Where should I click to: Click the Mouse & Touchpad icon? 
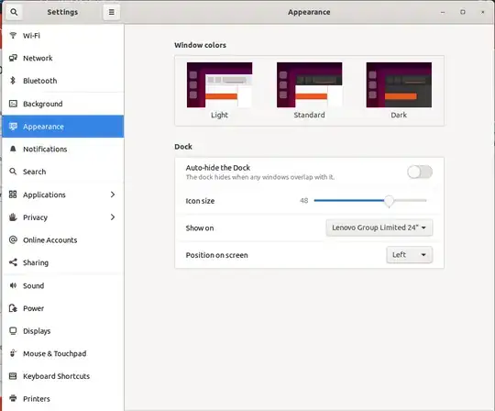point(13,353)
